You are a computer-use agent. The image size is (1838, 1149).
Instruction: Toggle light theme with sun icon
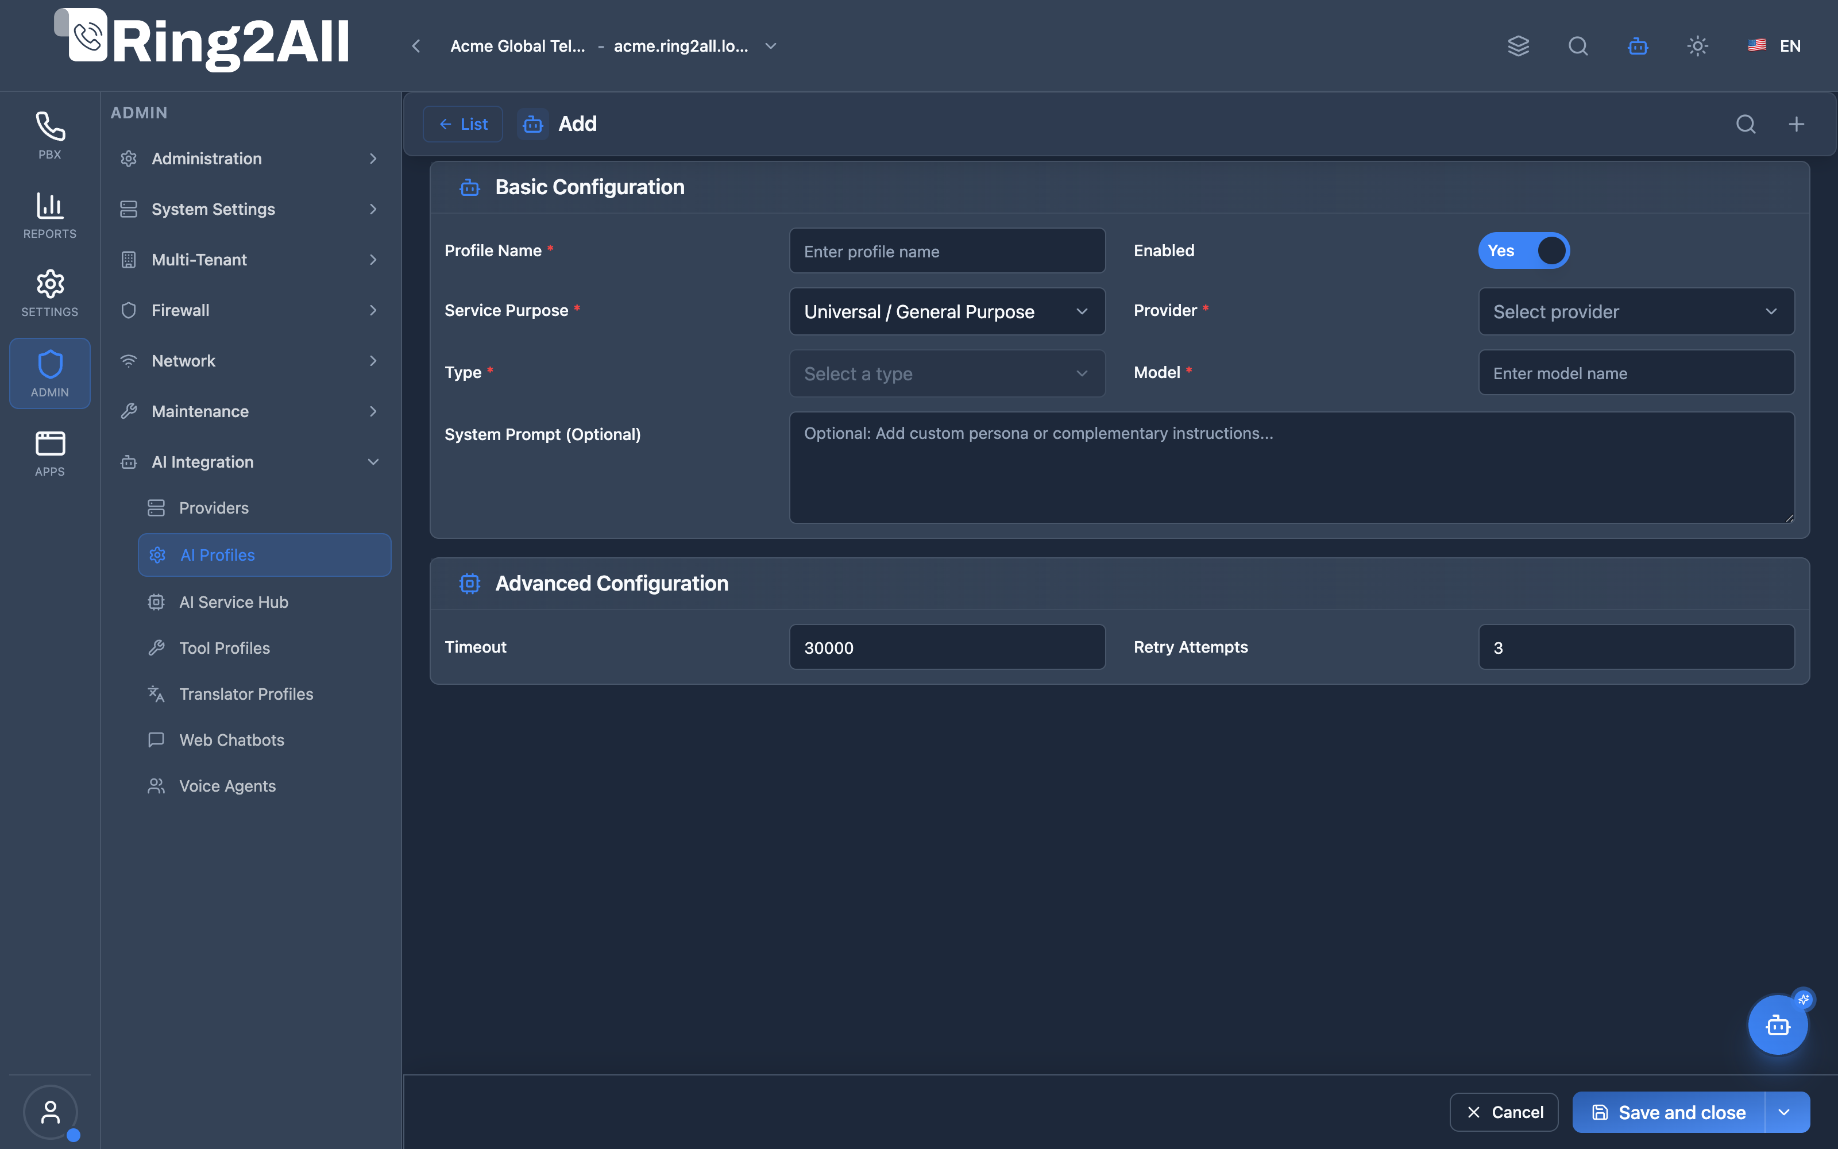pyautogui.click(x=1697, y=47)
